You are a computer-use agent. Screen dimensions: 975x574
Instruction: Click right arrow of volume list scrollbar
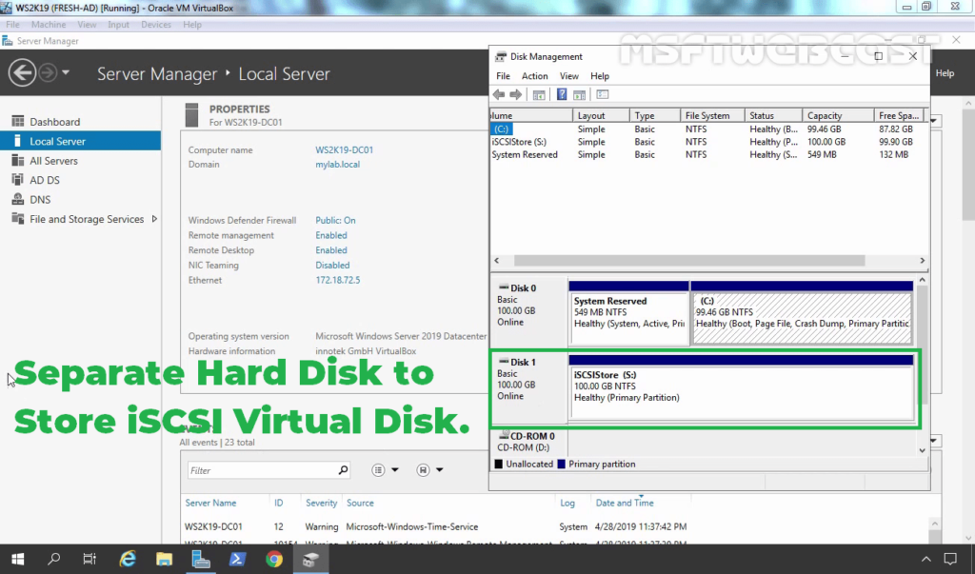[x=922, y=261]
